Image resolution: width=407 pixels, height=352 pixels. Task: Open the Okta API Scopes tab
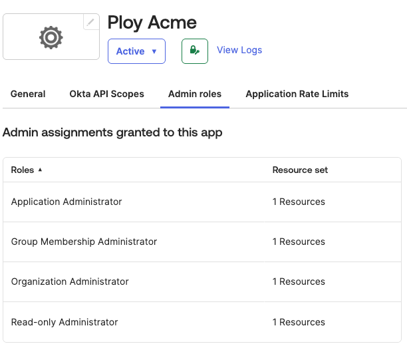click(106, 94)
